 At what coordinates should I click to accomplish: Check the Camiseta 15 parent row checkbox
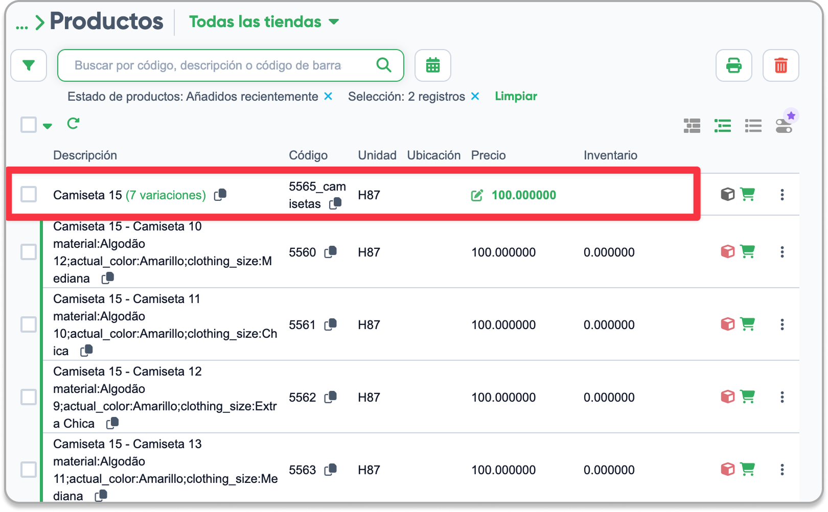(29, 194)
